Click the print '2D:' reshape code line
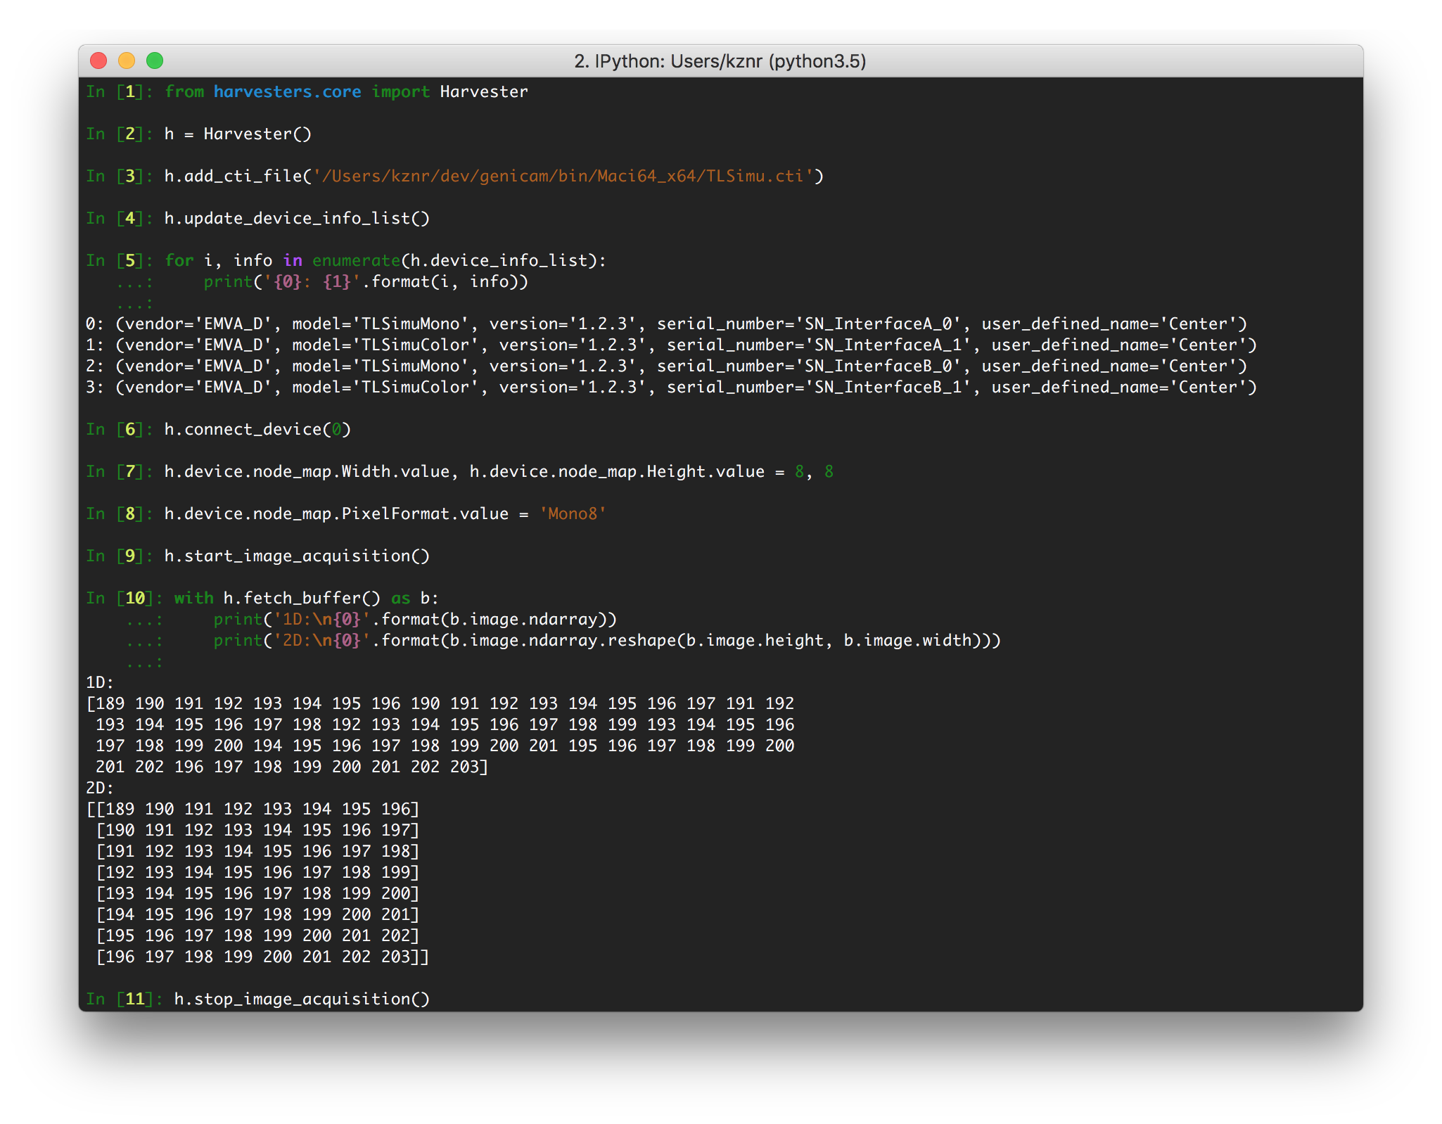 point(607,640)
